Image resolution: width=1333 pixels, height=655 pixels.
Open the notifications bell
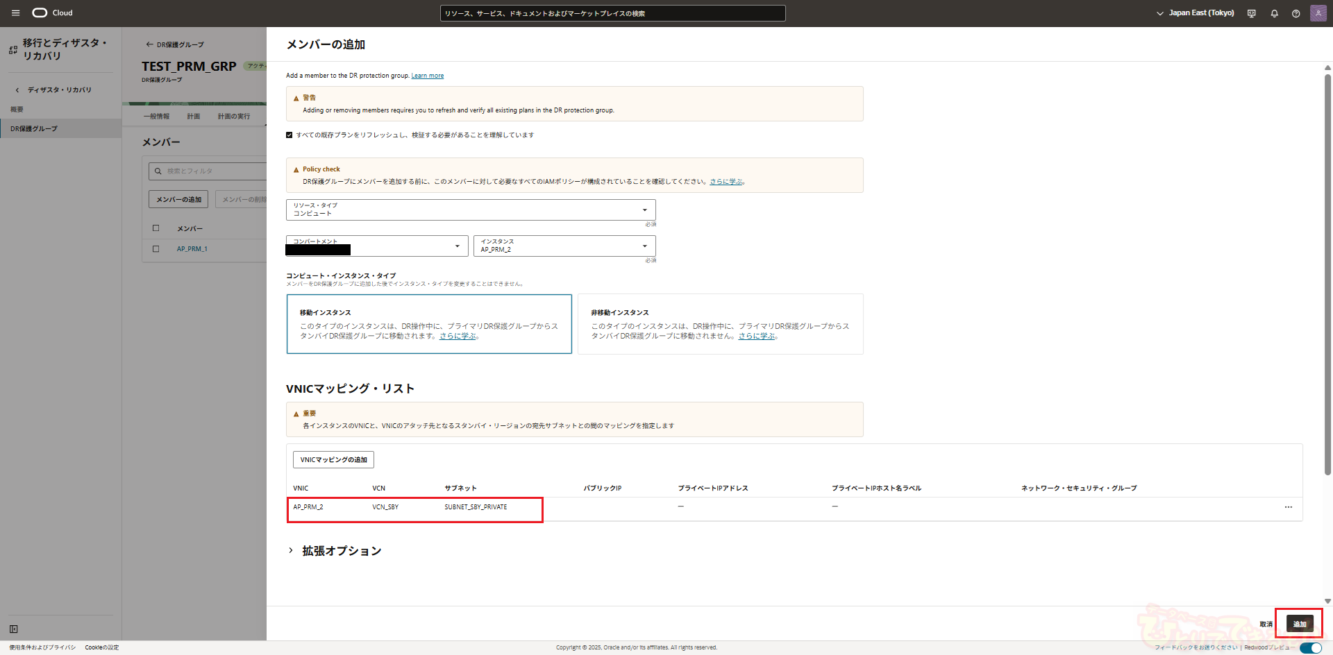(1274, 13)
